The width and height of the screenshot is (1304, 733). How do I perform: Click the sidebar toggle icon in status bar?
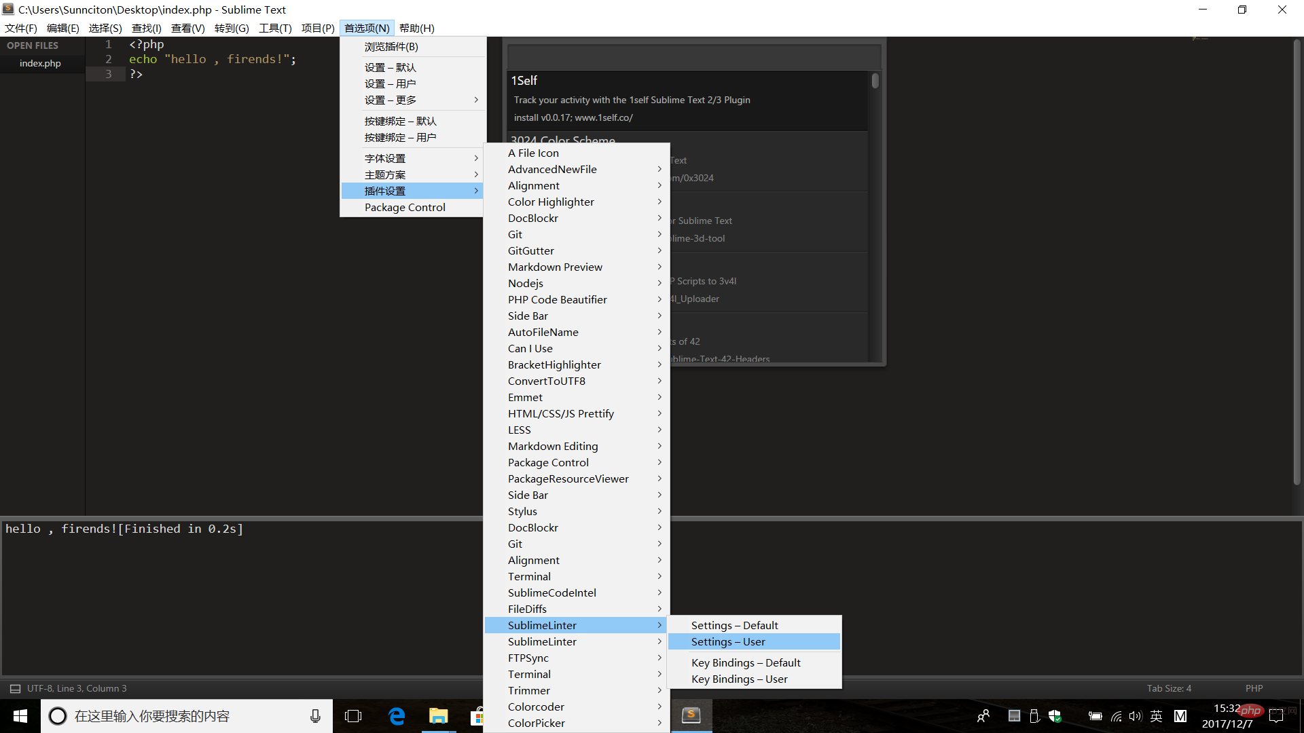[x=15, y=689]
